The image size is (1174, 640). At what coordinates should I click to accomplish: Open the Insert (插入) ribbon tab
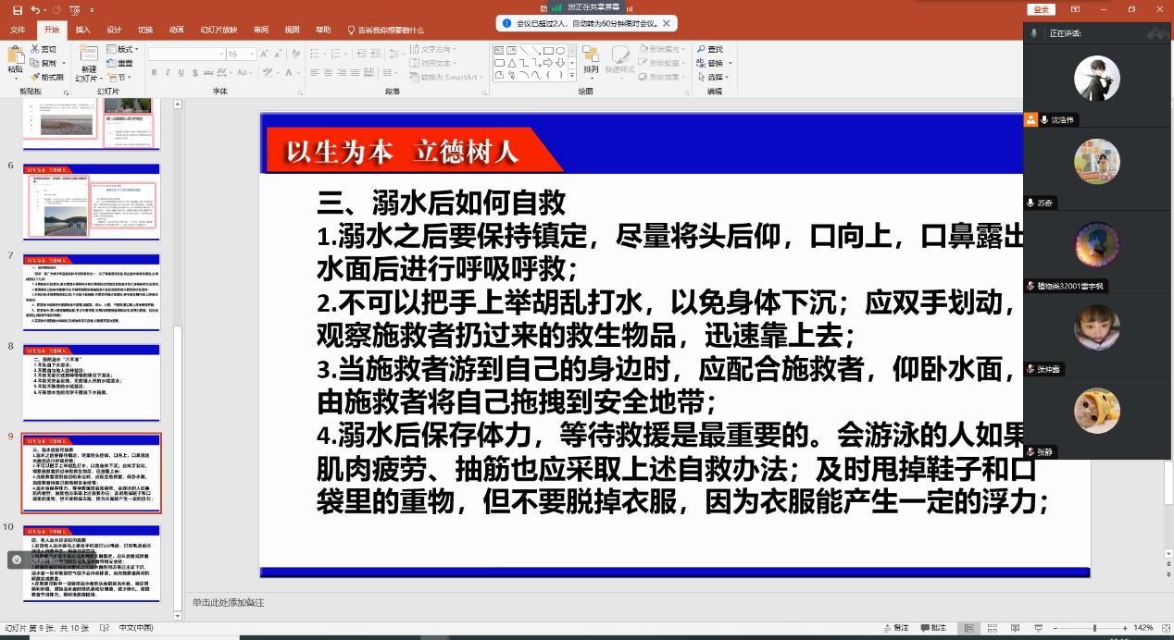pos(82,30)
